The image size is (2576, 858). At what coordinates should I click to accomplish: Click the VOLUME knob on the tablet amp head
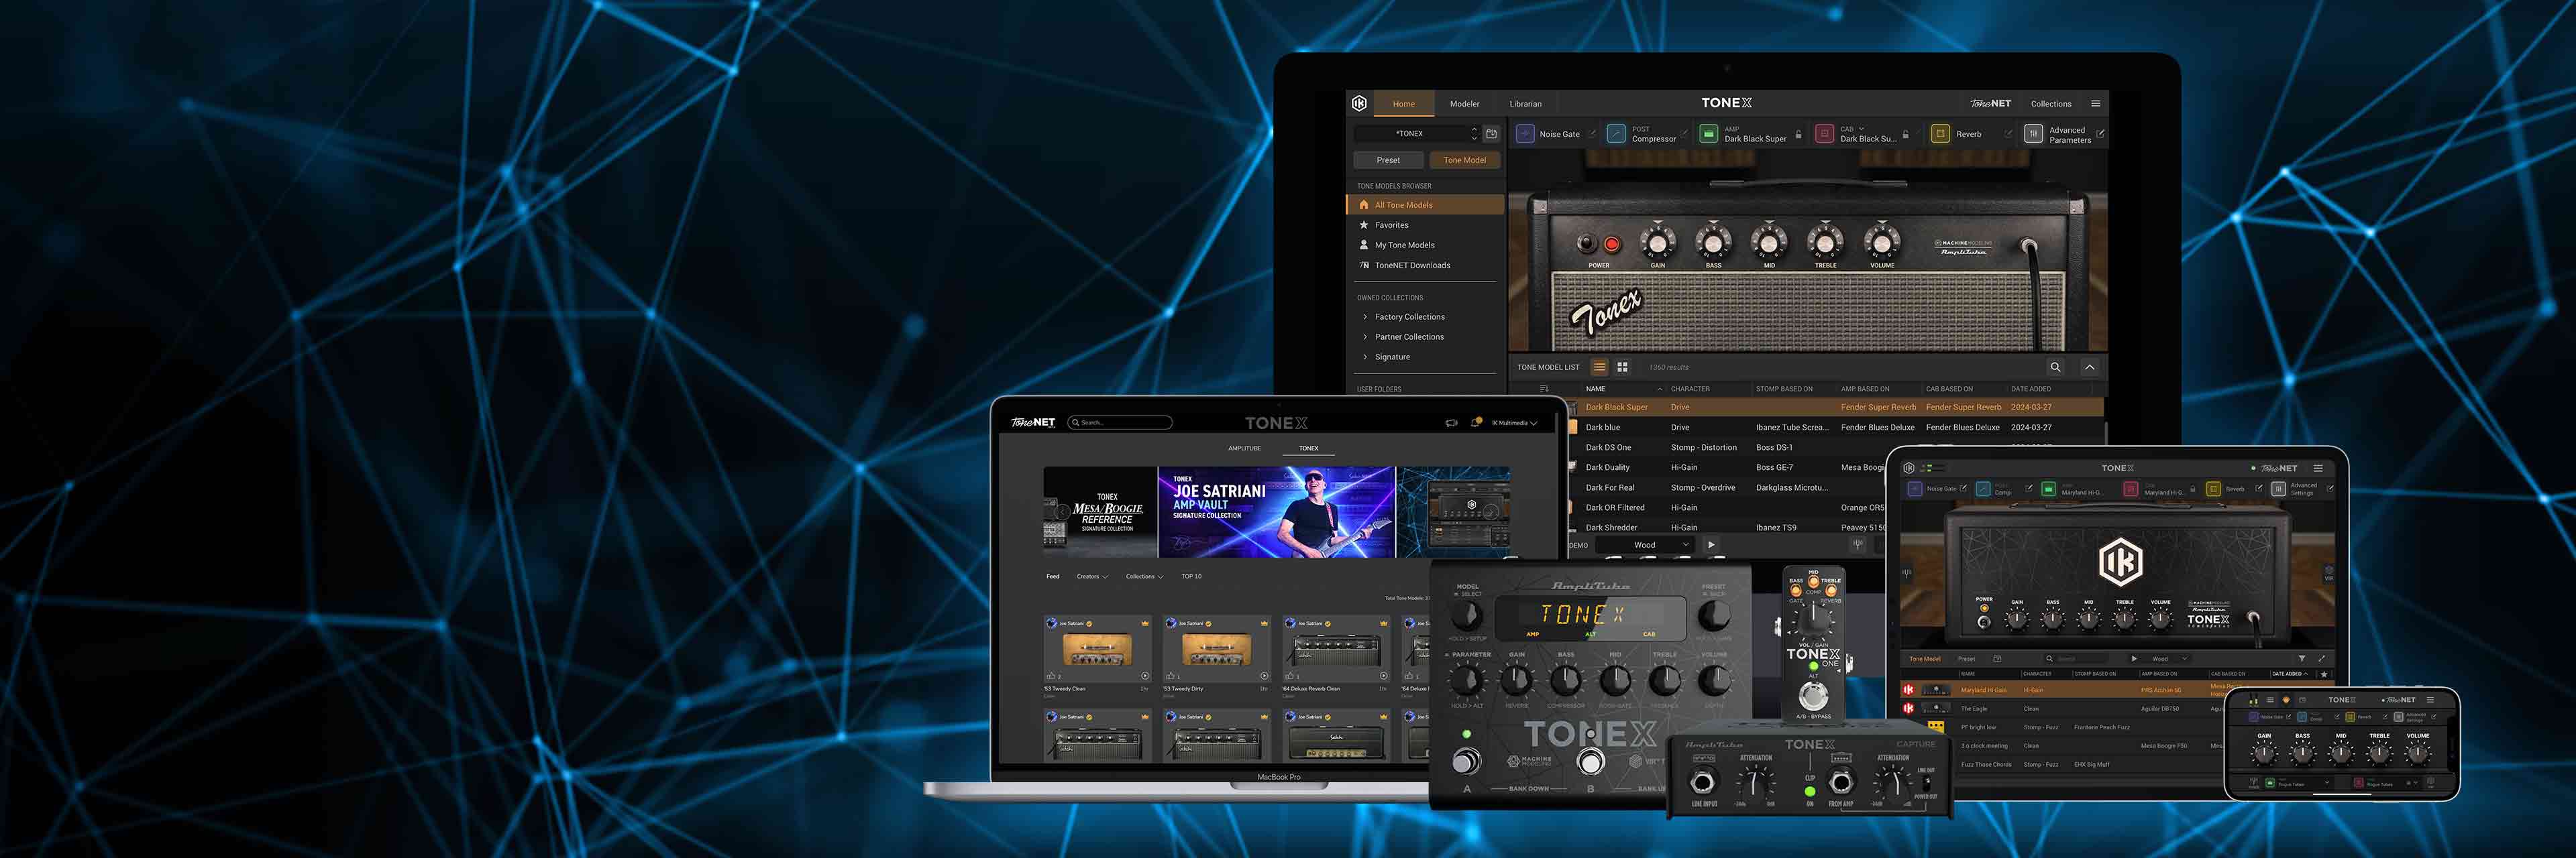[2160, 619]
